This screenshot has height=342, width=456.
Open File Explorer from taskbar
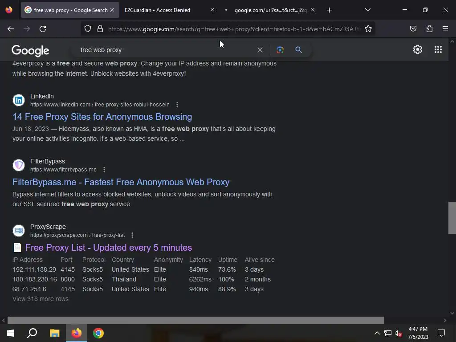pyautogui.click(x=54, y=333)
